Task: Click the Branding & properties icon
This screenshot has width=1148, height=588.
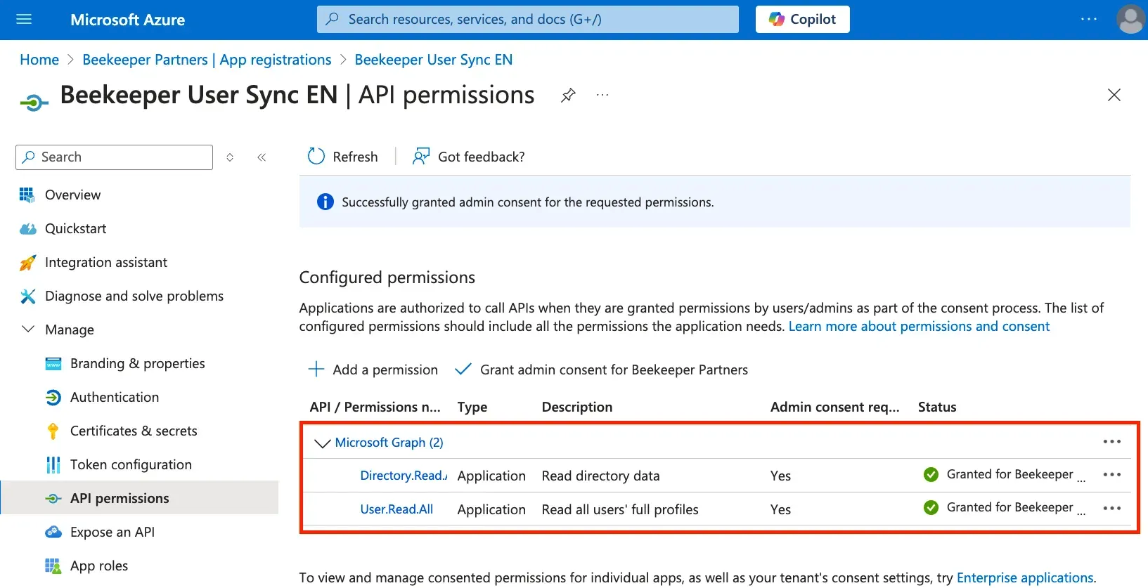Action: coord(53,363)
